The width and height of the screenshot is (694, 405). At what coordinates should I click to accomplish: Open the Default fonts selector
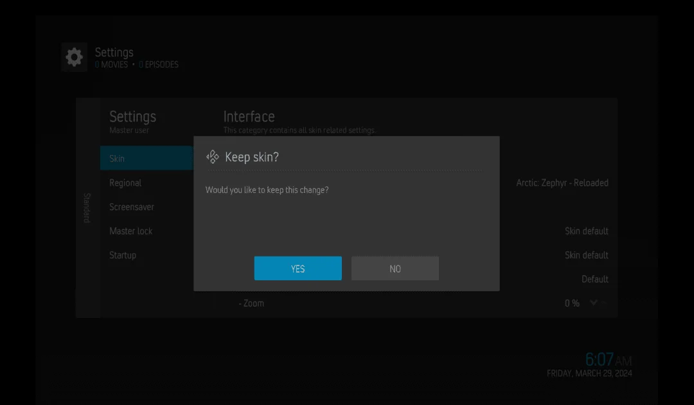[594, 279]
